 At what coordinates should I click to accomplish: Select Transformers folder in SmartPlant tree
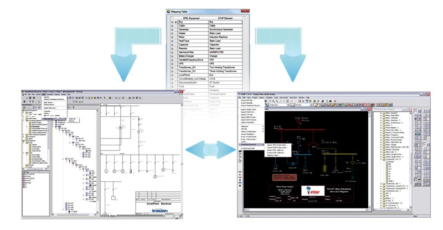point(35,126)
